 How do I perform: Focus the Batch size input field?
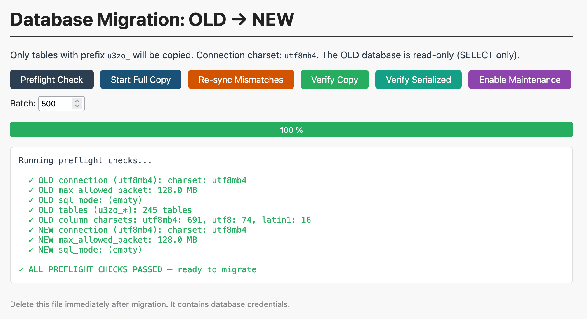coord(55,104)
